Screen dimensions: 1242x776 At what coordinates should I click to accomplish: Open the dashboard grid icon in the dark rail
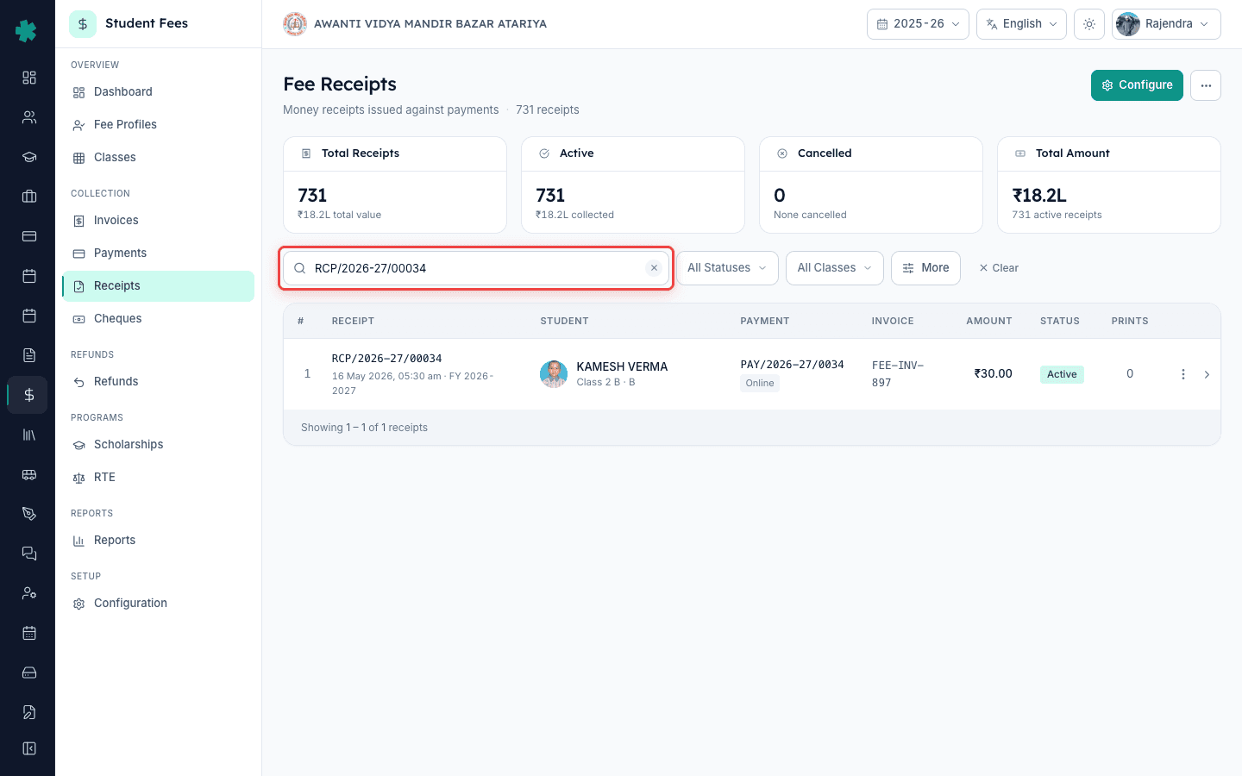pos(29,78)
